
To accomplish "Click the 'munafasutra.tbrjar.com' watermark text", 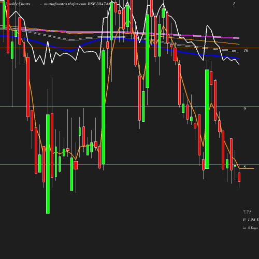I will tap(65, 4).
